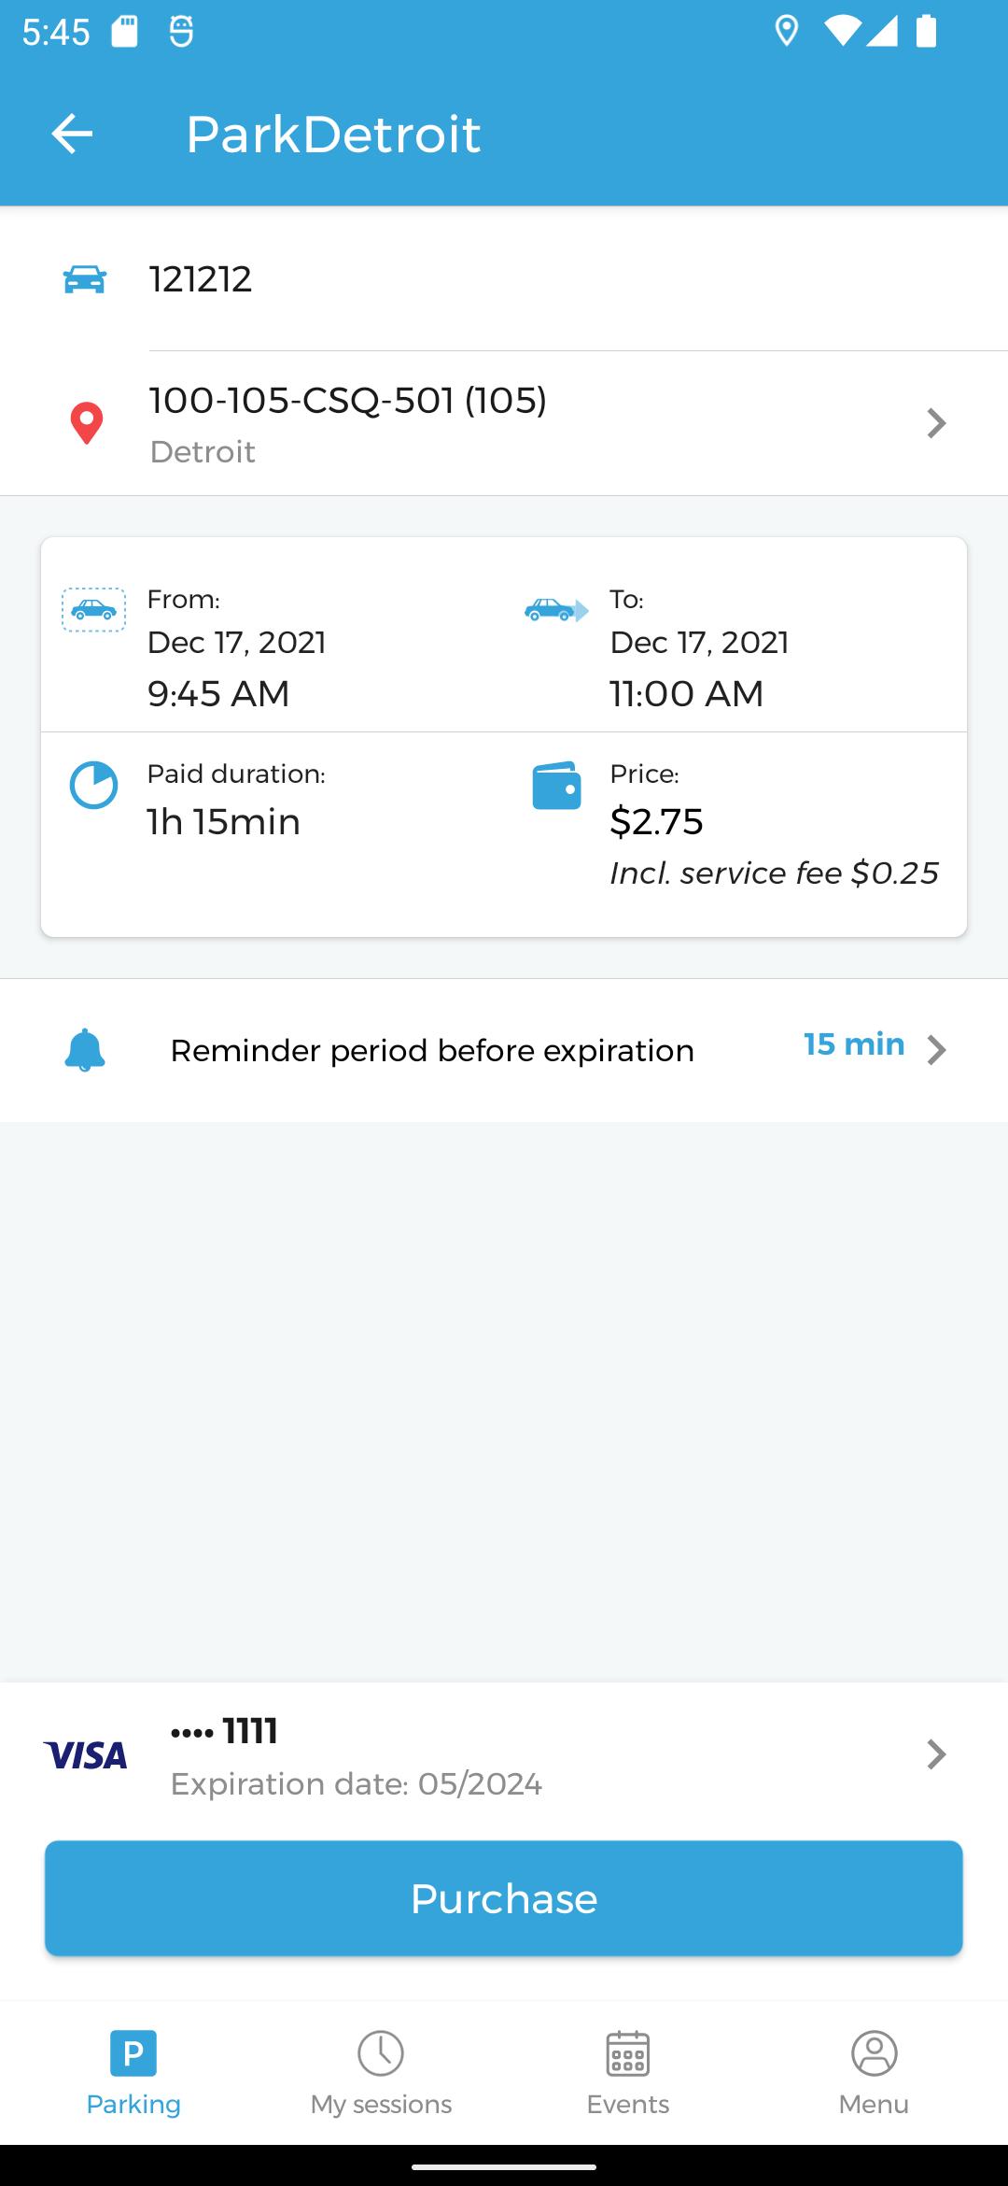Click the parking start car icon
Screen dimensions: 1008x2186
pos(93,610)
